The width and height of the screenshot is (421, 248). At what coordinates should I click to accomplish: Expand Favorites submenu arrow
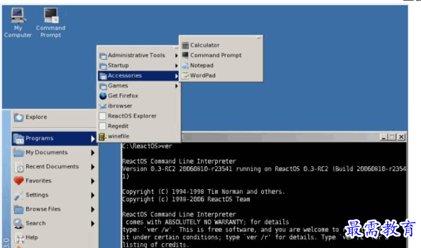click(93, 181)
